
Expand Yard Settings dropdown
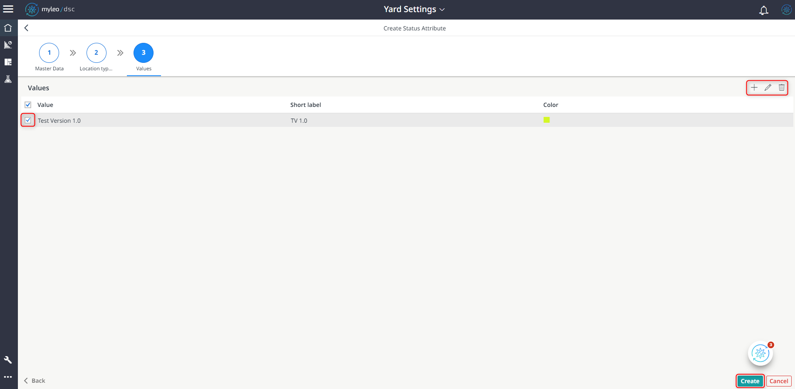(x=414, y=9)
